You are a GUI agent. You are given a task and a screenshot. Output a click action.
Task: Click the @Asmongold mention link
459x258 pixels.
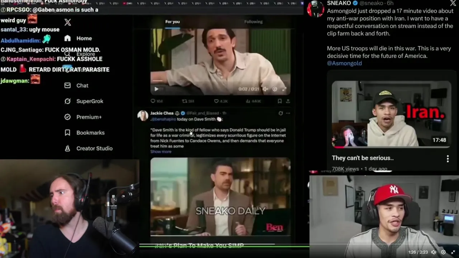click(344, 63)
